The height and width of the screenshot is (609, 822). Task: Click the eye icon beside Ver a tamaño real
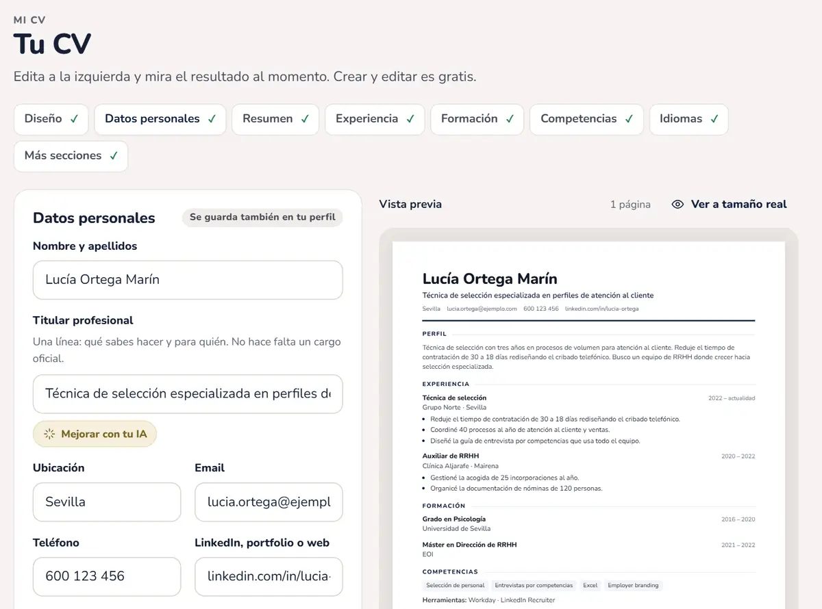[x=677, y=204]
